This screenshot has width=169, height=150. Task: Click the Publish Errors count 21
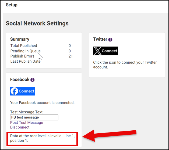tap(71, 56)
